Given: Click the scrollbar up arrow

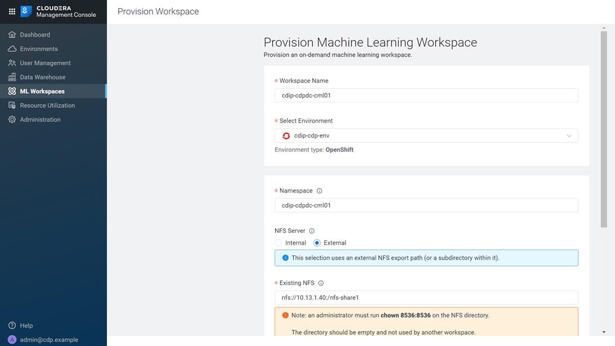Looking at the screenshot, I should pos(604,28).
